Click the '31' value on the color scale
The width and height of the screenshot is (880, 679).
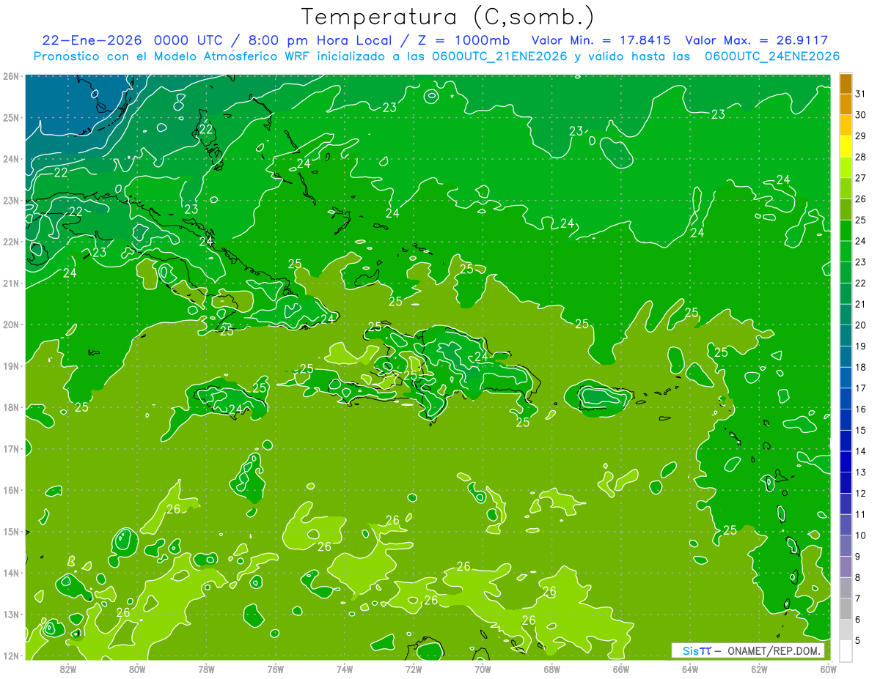(x=860, y=94)
